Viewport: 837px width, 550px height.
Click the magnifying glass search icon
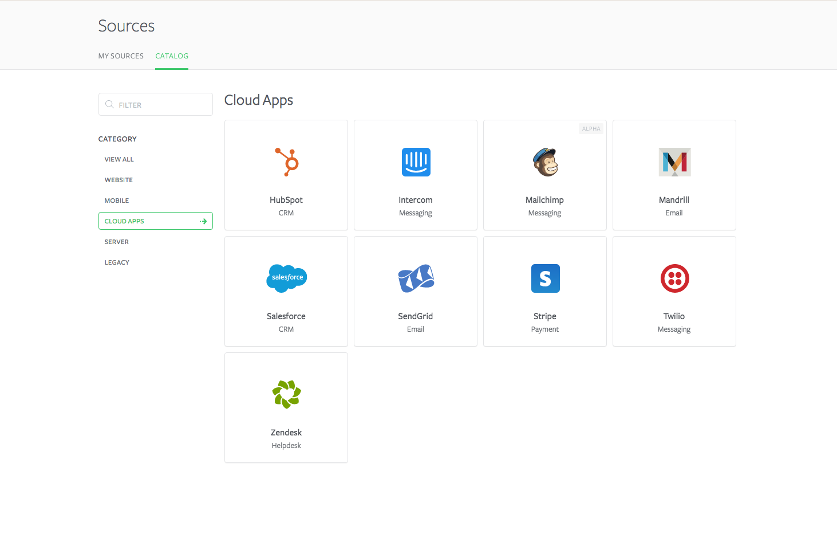(109, 104)
